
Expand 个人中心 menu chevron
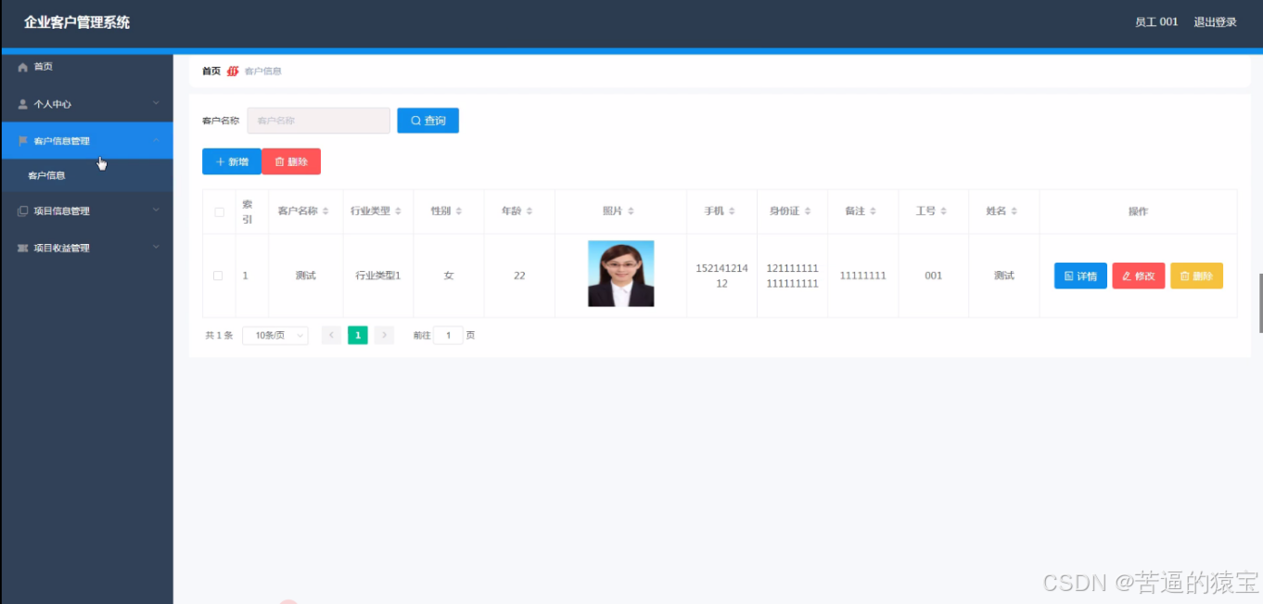[x=156, y=103]
